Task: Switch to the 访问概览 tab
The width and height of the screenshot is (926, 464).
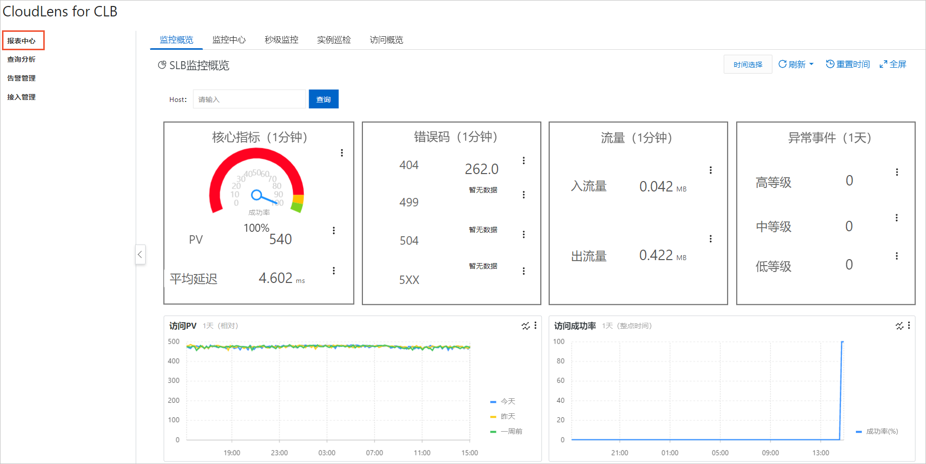Action: click(x=387, y=40)
